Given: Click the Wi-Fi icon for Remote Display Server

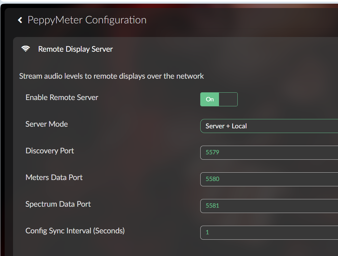Looking at the screenshot, I should point(25,49).
